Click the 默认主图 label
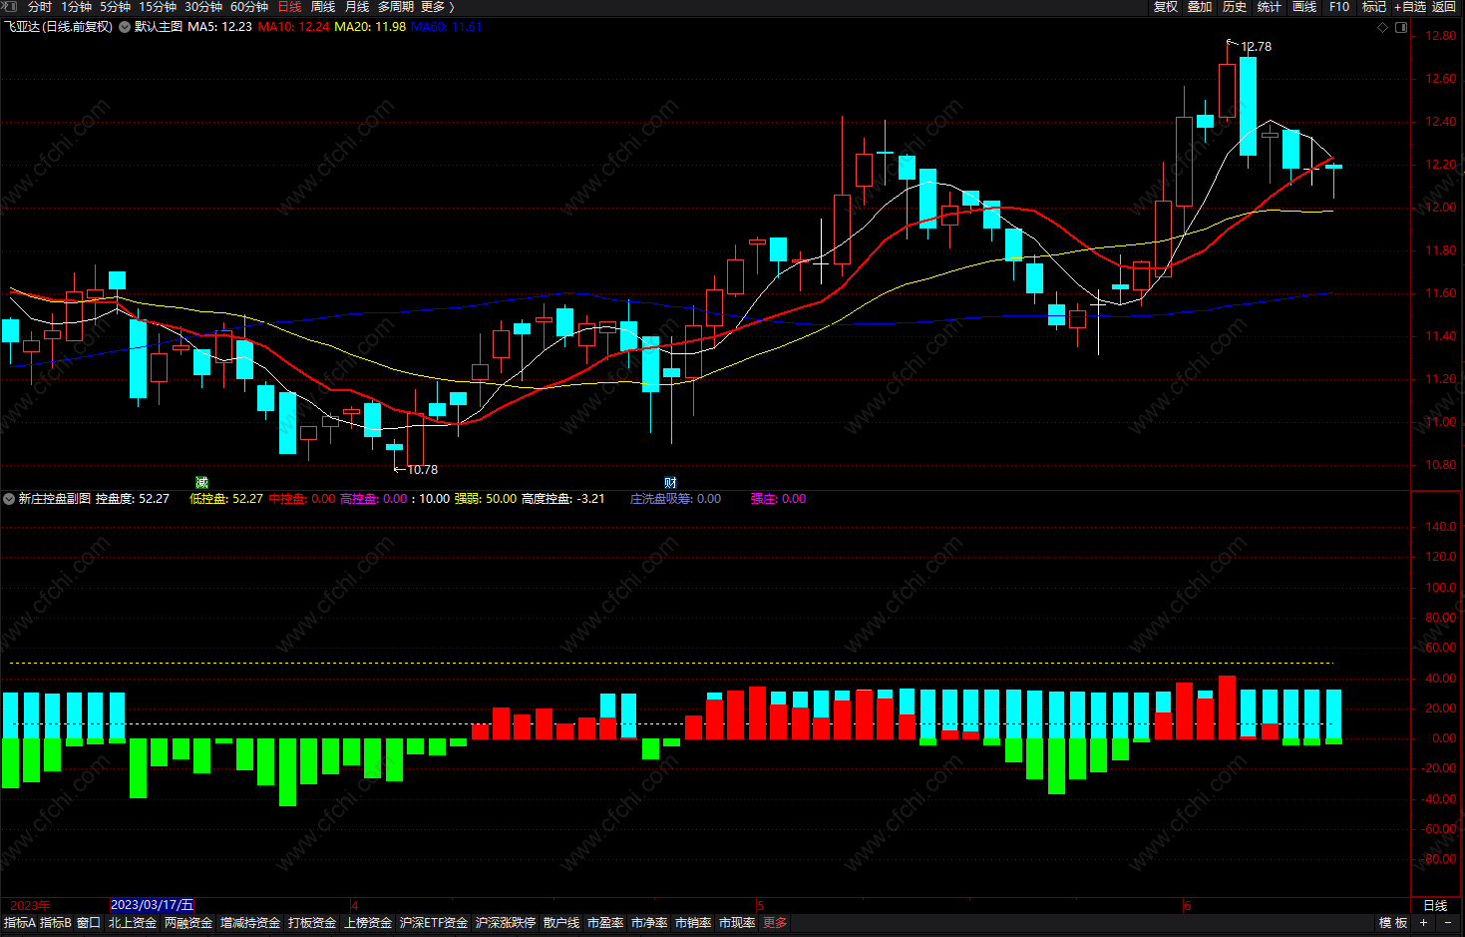Screen dimensions: 1465x937 [x=159, y=27]
